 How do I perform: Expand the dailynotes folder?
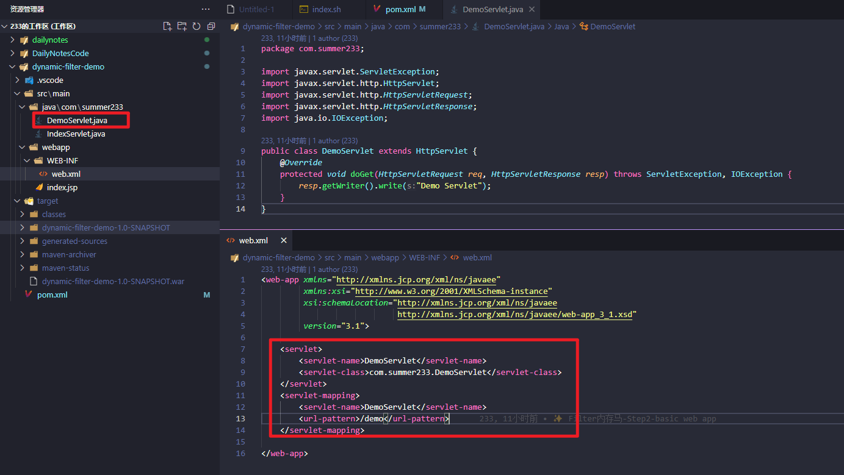(x=12, y=40)
